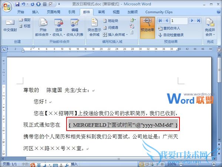Expand 插入合并域 dropdown arrow
Screen dimensions: 222x167
point(127,35)
